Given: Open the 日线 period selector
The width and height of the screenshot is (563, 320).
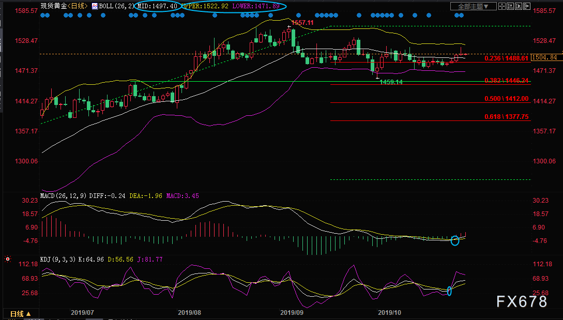Looking at the screenshot, I should pos(20,314).
